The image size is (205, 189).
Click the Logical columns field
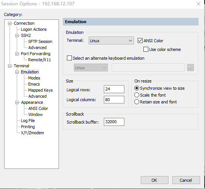(114, 100)
